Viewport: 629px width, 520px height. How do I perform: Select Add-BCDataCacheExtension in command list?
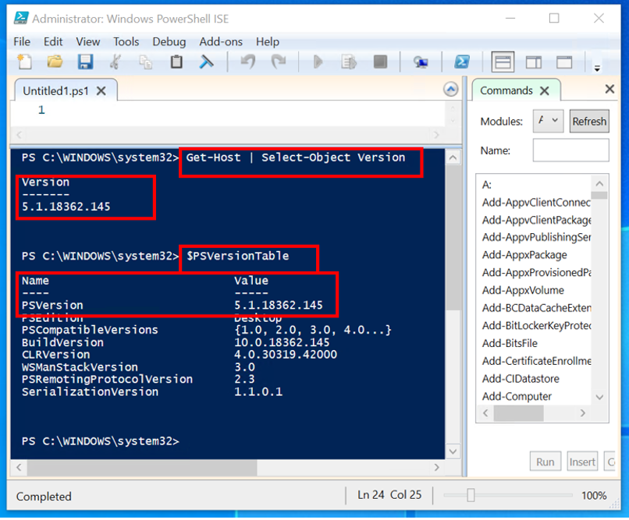tap(536, 308)
